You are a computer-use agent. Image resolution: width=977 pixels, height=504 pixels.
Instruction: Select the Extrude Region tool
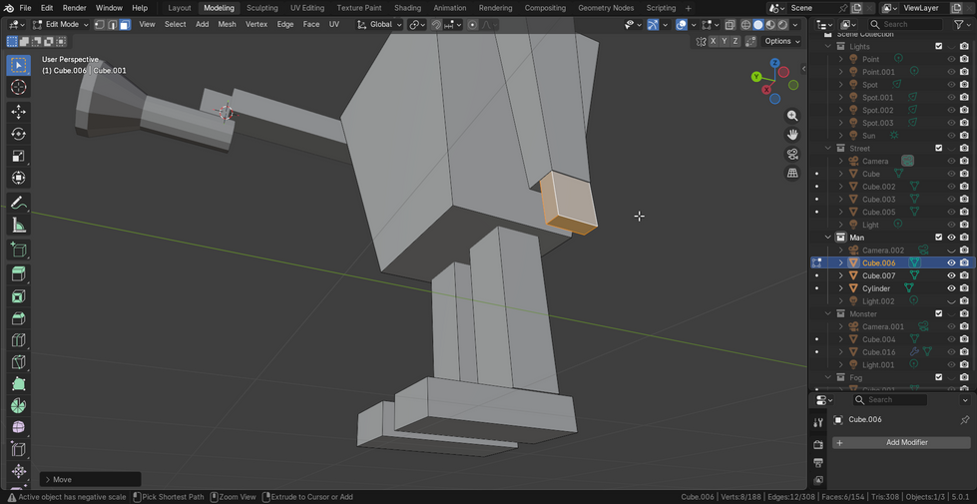(x=19, y=274)
